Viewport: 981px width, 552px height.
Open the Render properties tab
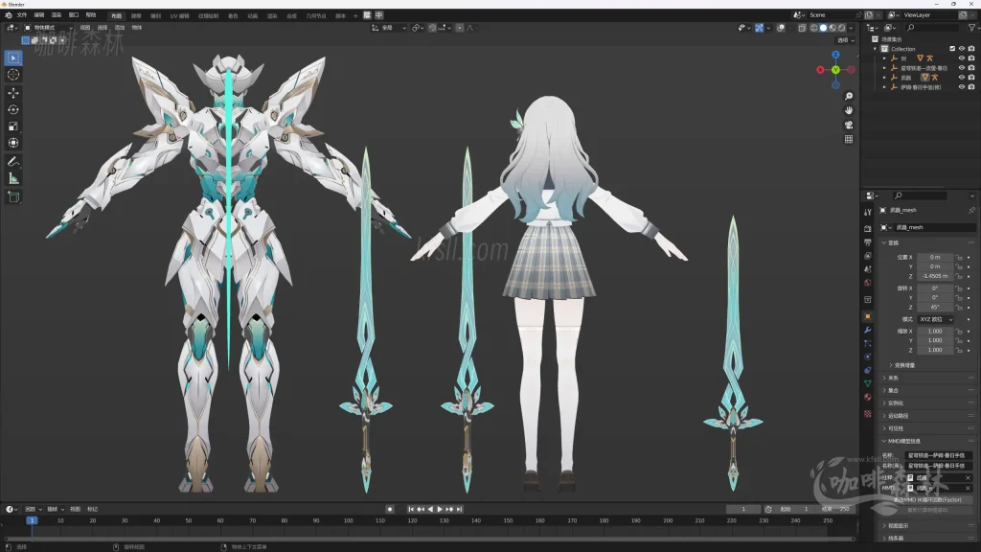coord(868,228)
